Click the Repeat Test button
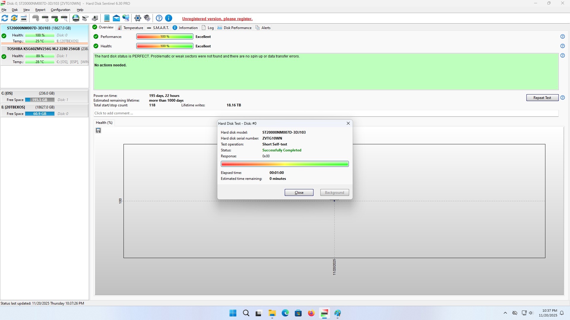 click(542, 98)
